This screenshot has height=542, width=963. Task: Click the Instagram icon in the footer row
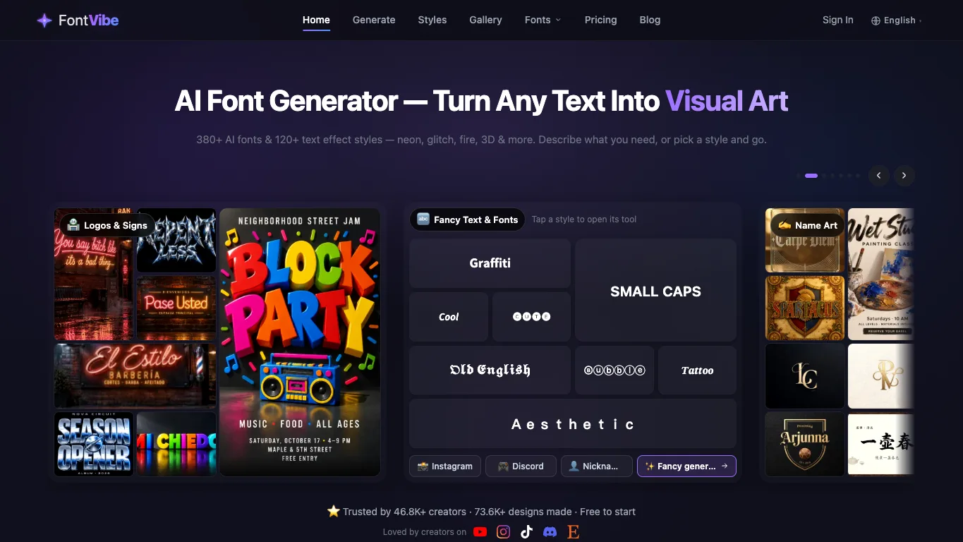[503, 532]
